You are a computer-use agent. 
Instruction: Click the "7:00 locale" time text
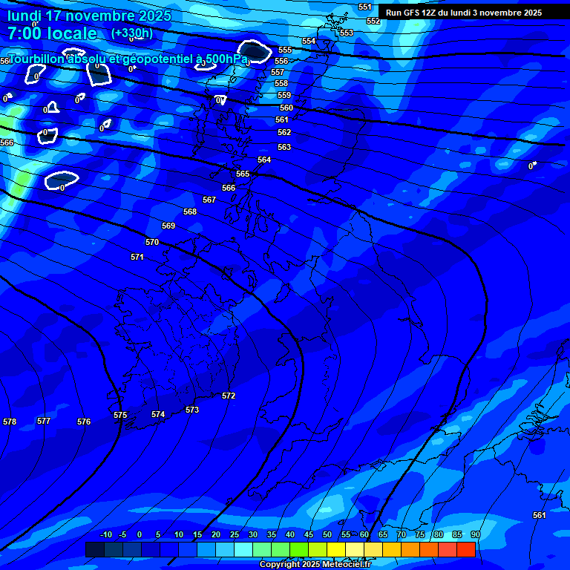click(52, 33)
